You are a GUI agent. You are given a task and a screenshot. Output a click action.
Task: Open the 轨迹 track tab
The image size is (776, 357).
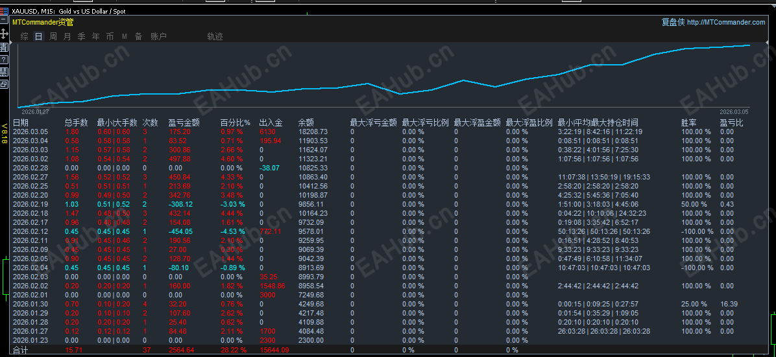tap(215, 36)
